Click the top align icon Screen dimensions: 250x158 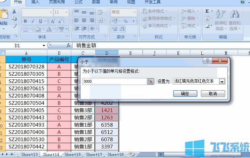tap(76, 12)
